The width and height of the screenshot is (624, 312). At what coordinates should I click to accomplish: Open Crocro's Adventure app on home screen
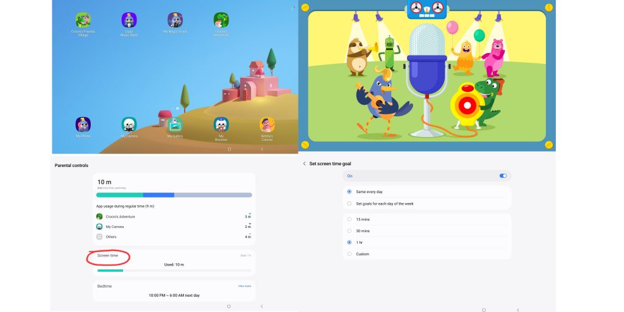point(221,21)
